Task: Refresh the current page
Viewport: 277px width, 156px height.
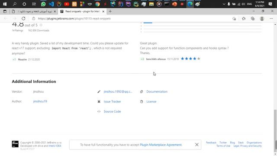Action: click(23, 18)
